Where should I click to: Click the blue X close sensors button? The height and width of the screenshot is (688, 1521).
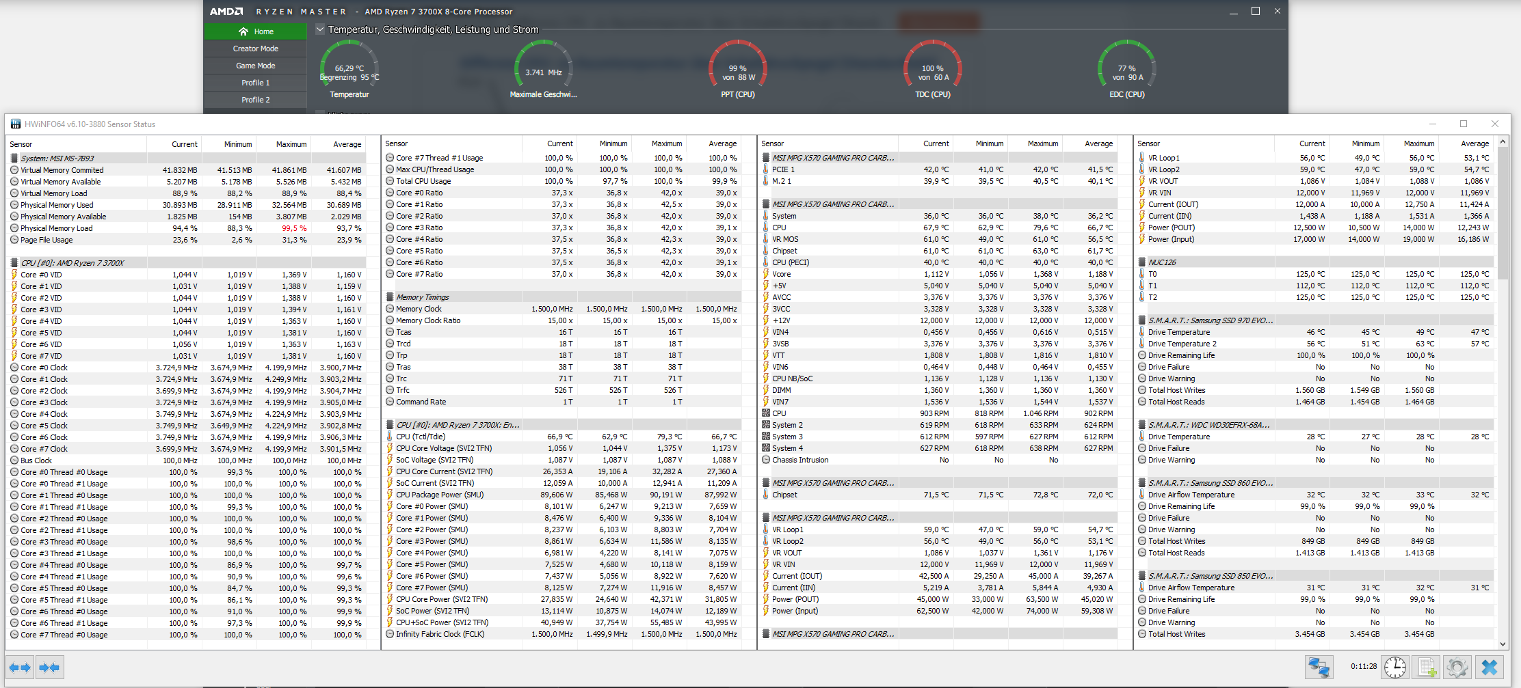click(1490, 667)
